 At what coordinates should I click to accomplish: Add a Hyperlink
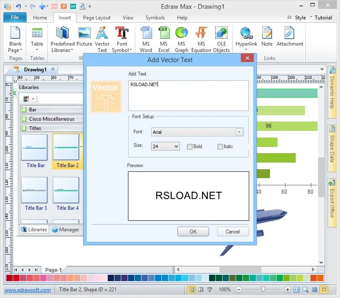click(246, 38)
